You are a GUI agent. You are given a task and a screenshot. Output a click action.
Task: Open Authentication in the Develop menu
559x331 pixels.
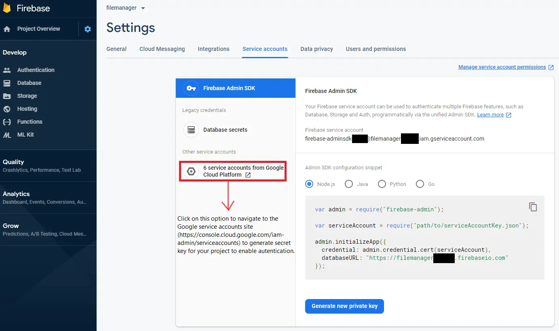36,70
